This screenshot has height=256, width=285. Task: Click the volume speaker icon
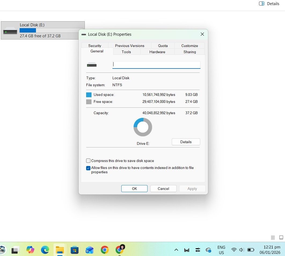pyautogui.click(x=242, y=250)
